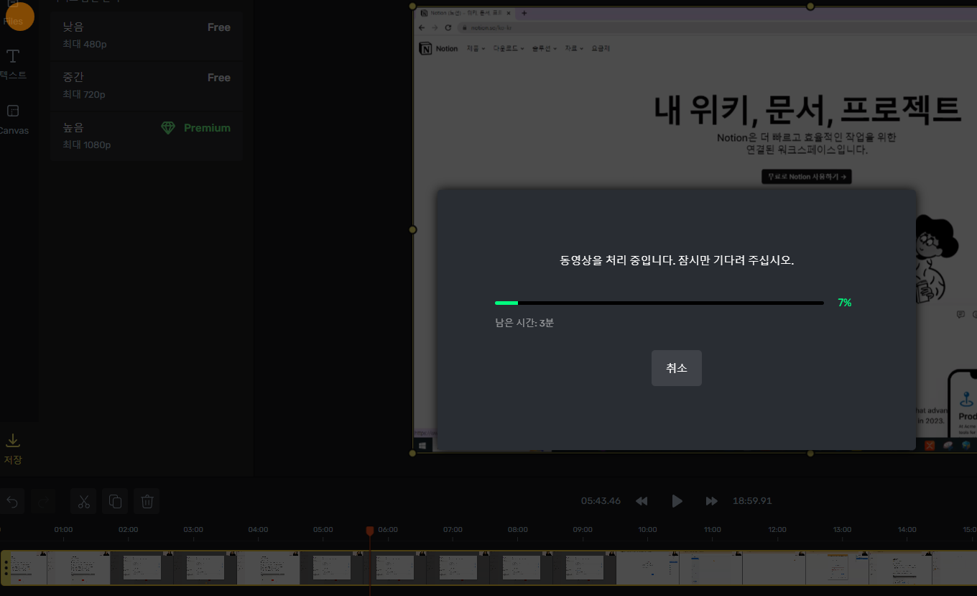Screen dimensions: 977x596
Task: Expand 제품 menu in the Notion preview
Action: [476, 48]
